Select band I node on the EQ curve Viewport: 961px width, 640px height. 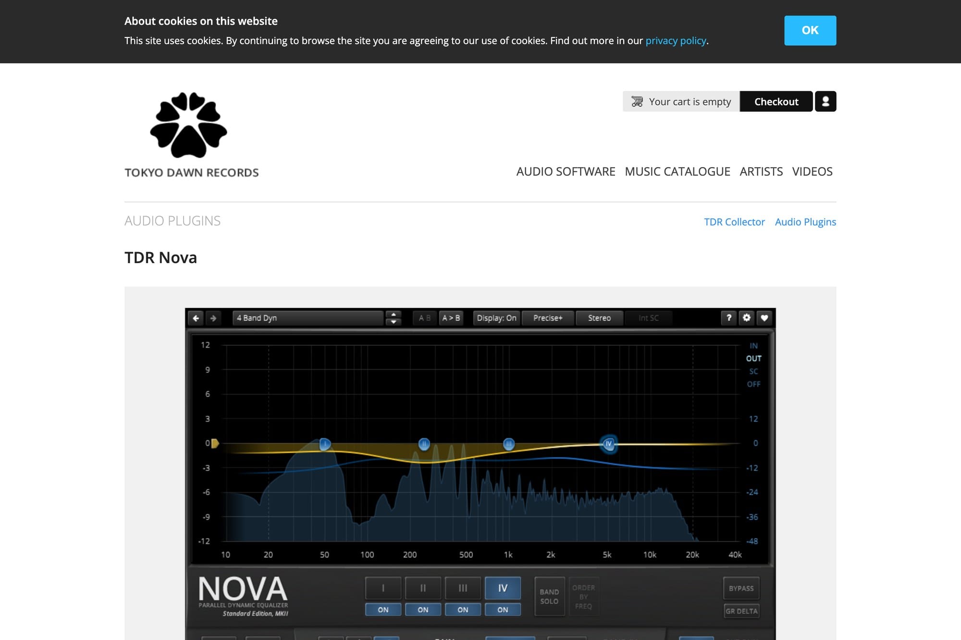point(325,444)
